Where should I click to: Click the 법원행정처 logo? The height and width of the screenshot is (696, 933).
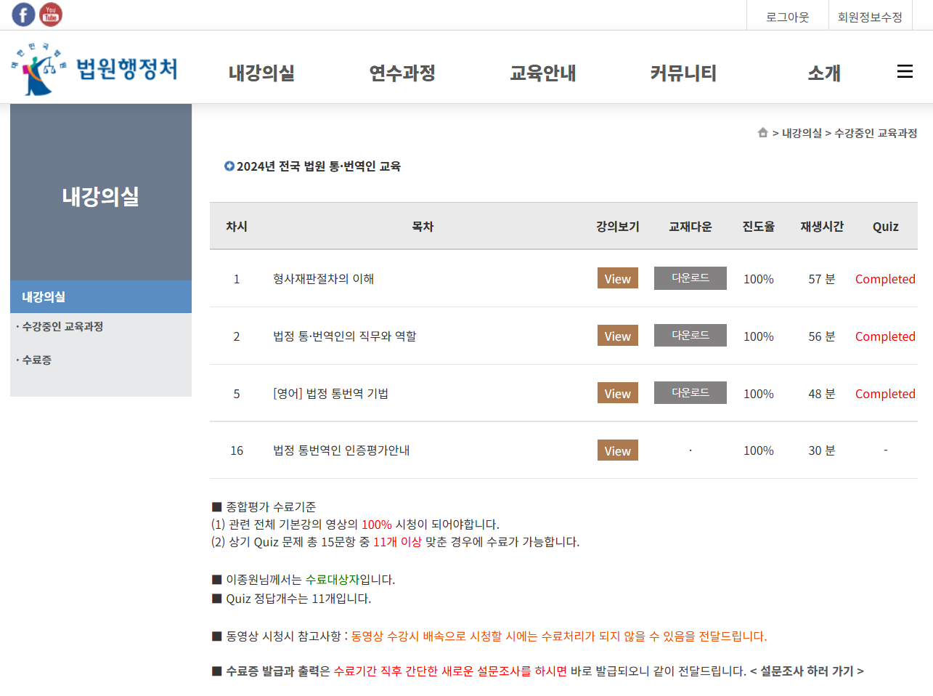94,70
